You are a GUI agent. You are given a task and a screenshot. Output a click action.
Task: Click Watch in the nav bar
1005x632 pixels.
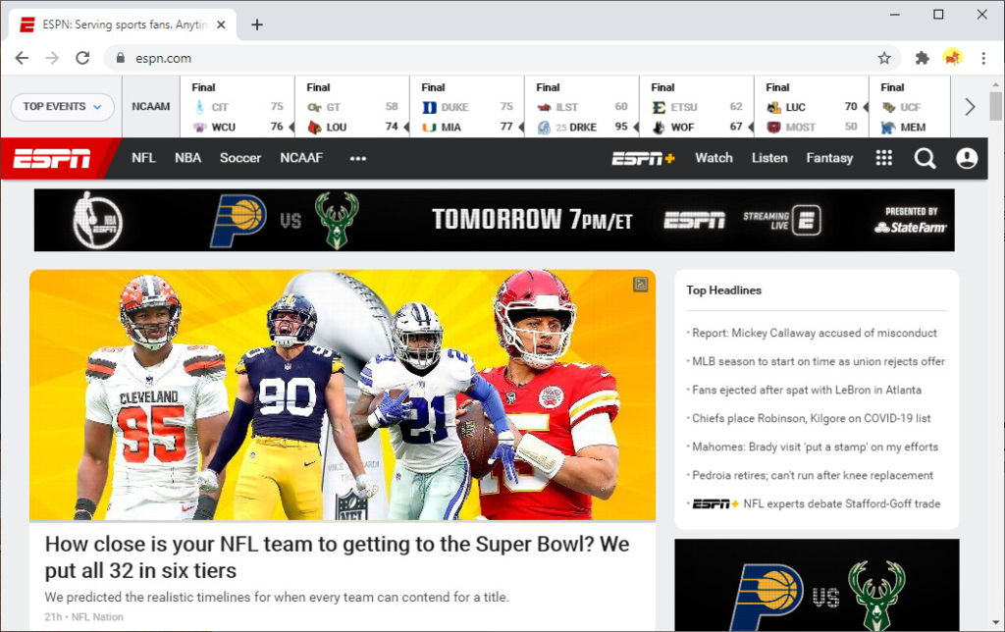point(714,158)
